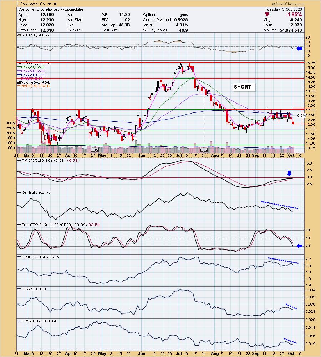Click the EMA(5) 12.29 legend entry

pos(32,79)
